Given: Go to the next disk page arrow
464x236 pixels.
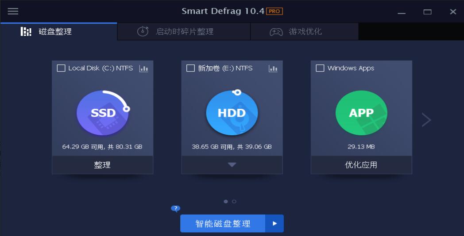Looking at the screenshot, I should point(426,120).
